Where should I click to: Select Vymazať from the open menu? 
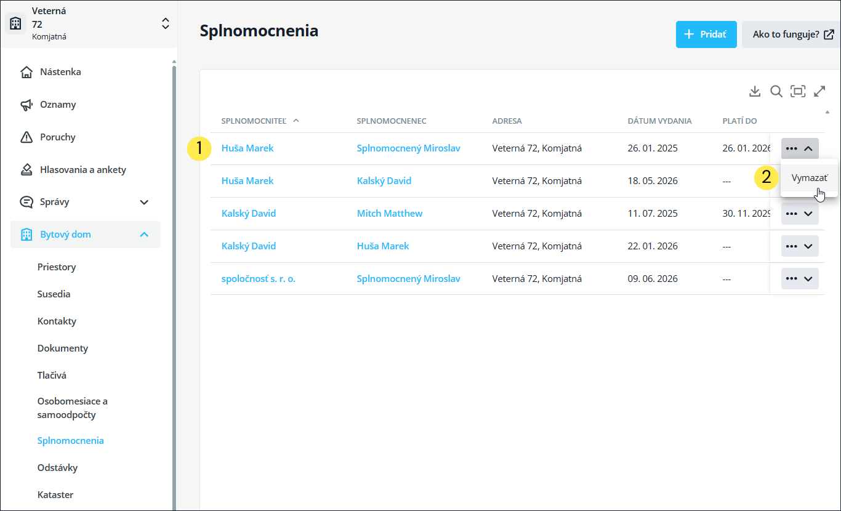pyautogui.click(x=809, y=178)
